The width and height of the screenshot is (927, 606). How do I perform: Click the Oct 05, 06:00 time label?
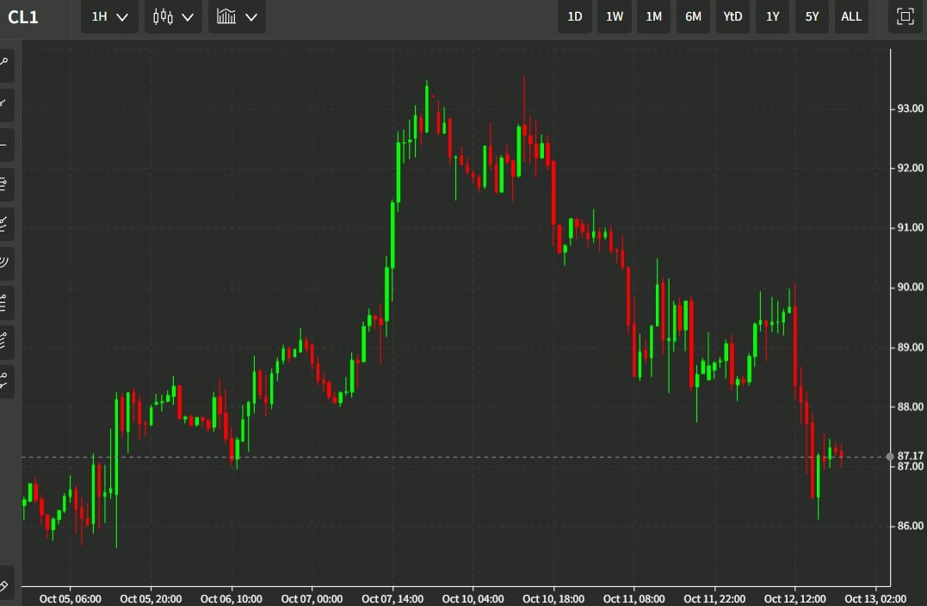click(x=71, y=599)
